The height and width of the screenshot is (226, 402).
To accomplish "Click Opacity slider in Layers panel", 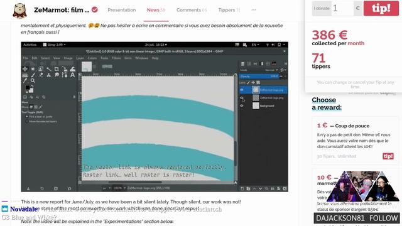I will tap(259, 77).
